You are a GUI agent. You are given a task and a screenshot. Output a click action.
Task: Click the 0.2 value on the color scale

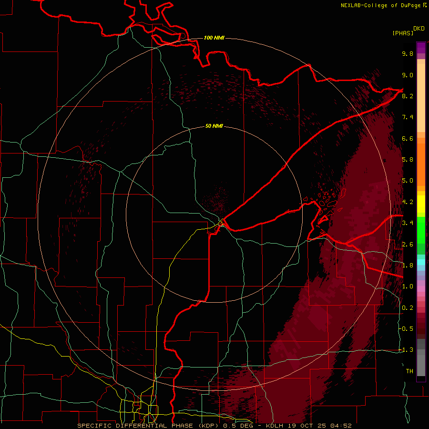(x=408, y=308)
